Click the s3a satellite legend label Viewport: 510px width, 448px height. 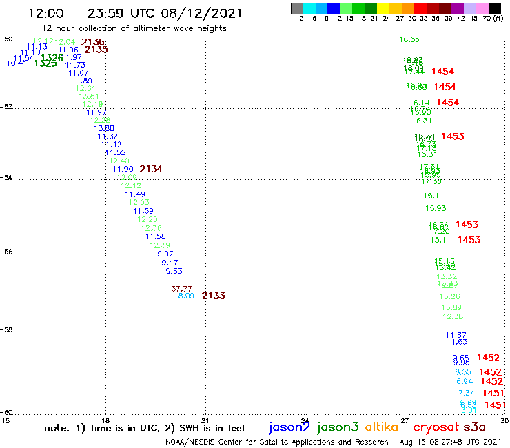tap(475, 427)
